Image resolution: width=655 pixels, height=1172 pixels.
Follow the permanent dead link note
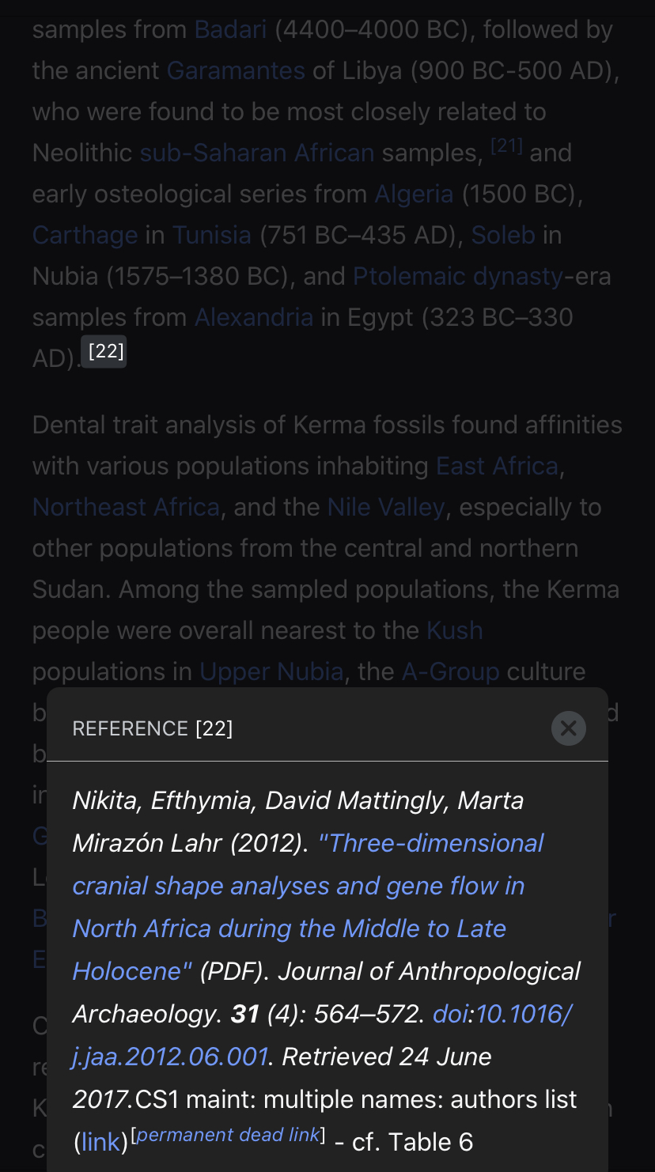tap(227, 1135)
